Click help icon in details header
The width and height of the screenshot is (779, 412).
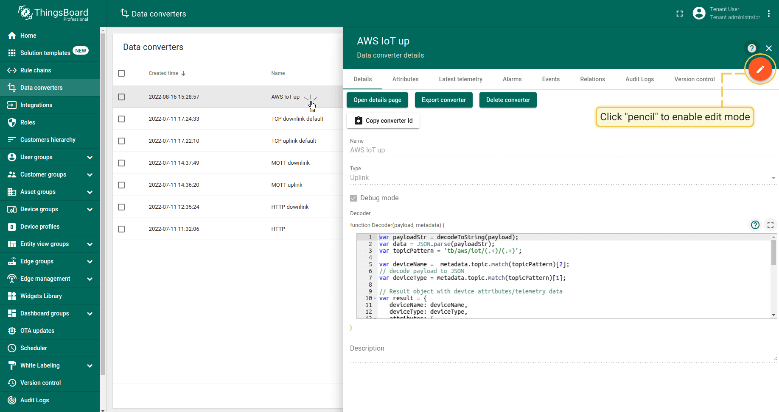pos(752,48)
